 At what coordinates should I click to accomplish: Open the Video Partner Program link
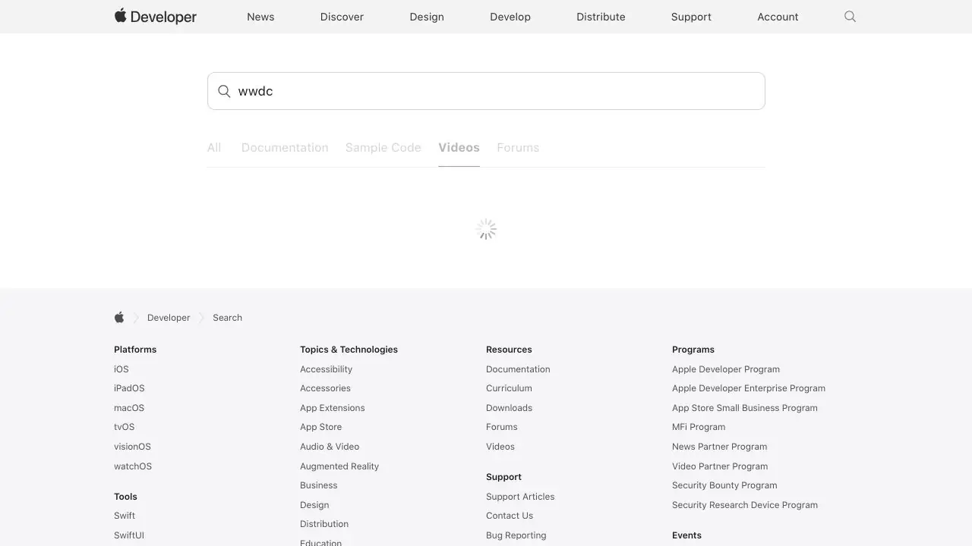[720, 466]
